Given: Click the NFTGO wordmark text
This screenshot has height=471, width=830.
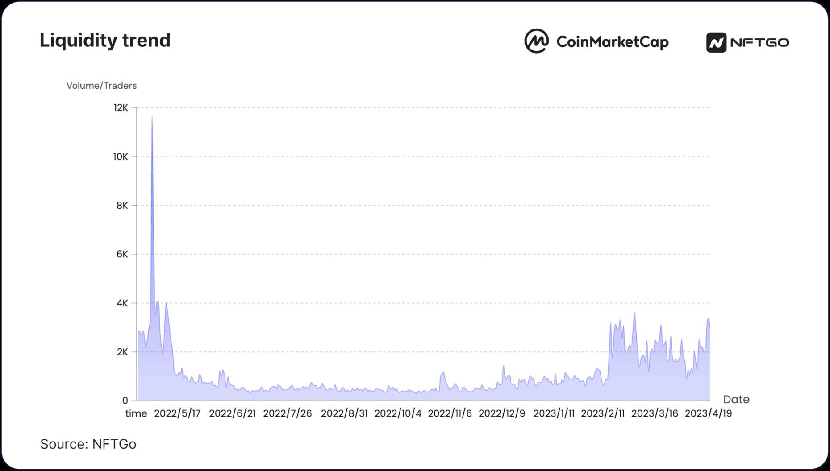Looking at the screenshot, I should [759, 42].
